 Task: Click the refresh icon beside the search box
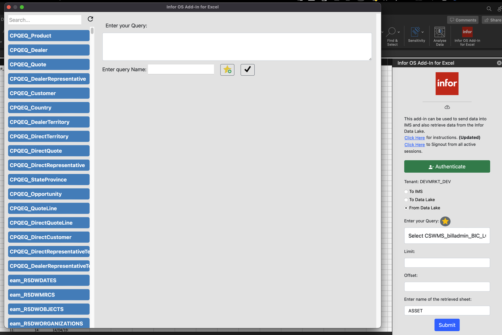[90, 19]
